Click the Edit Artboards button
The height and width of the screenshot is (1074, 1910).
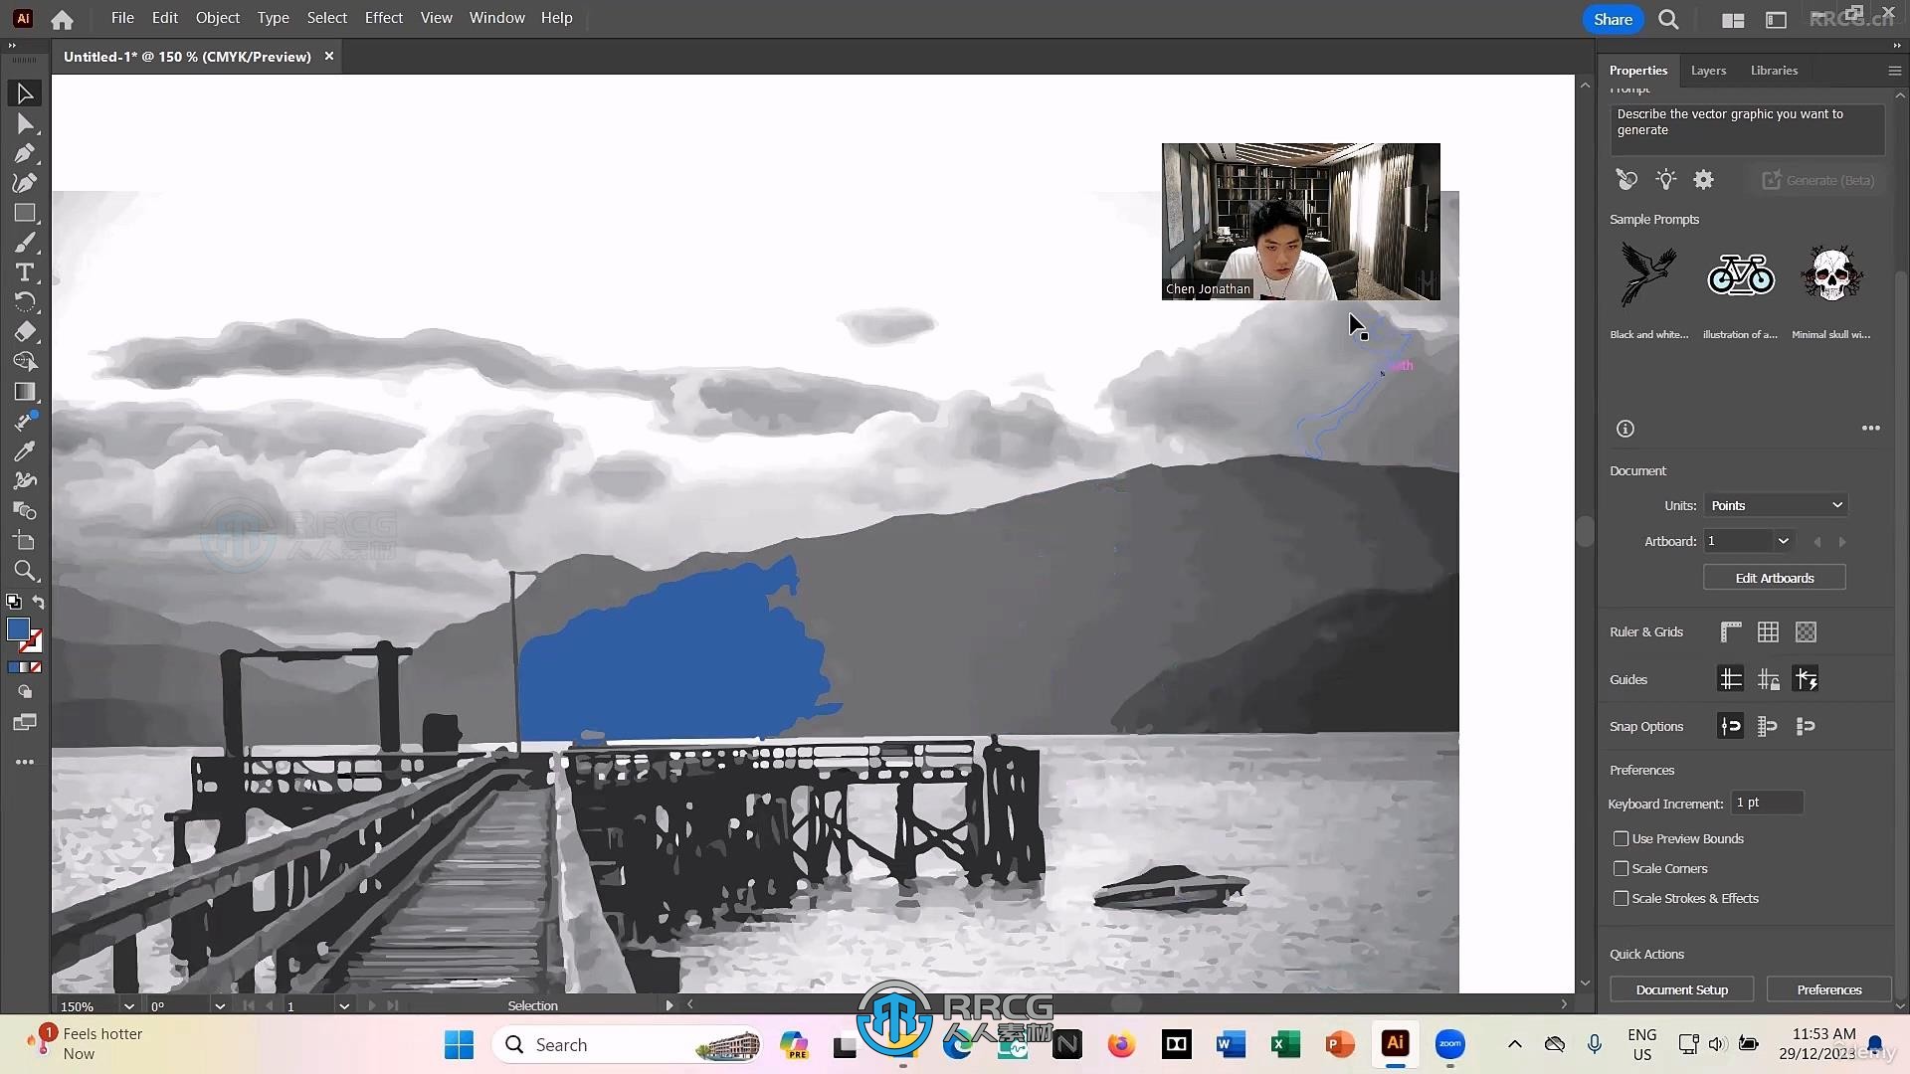click(x=1773, y=577)
